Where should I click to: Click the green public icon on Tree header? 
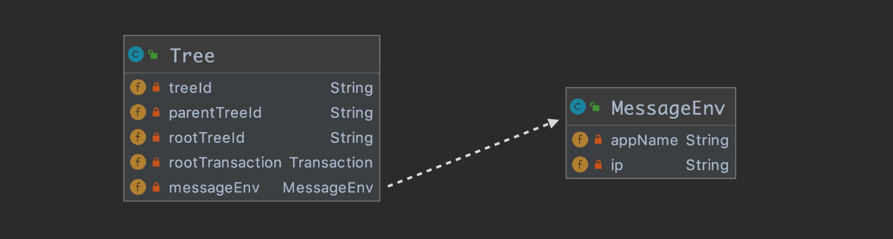pyautogui.click(x=153, y=55)
